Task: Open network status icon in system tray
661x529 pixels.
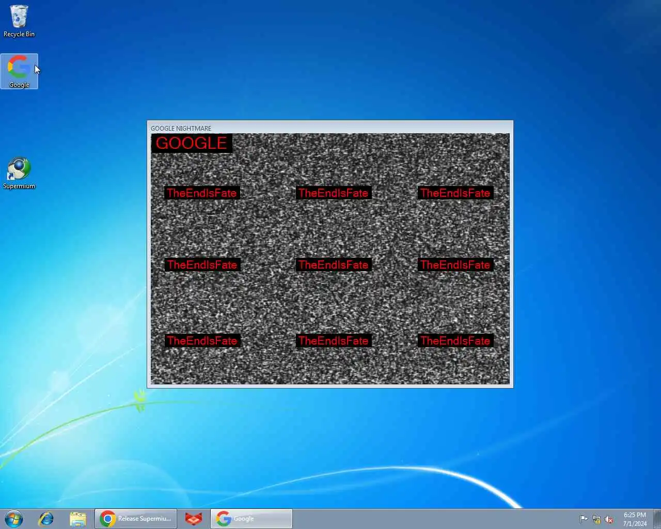Action: 596,519
